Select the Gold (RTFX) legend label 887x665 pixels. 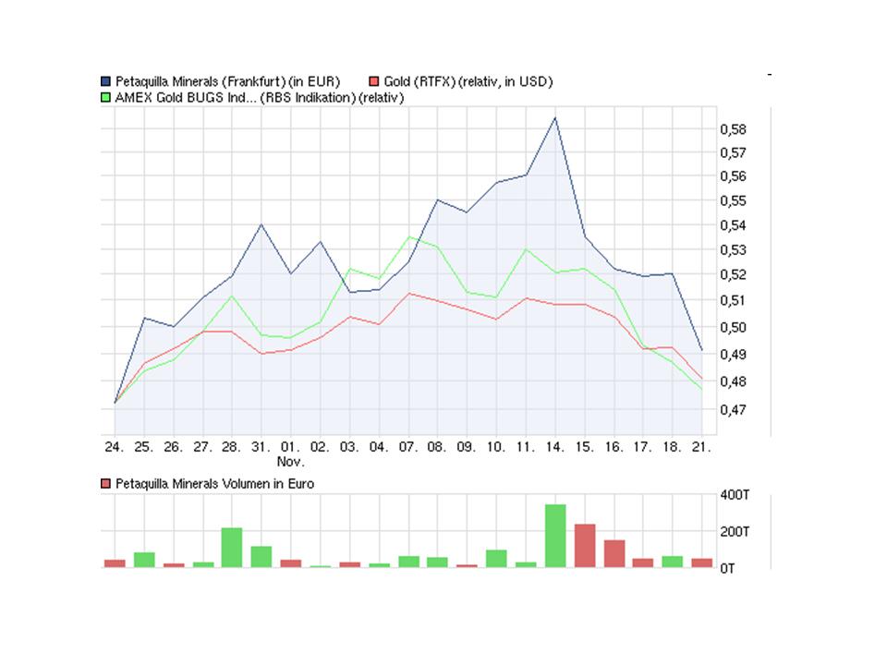[468, 82]
